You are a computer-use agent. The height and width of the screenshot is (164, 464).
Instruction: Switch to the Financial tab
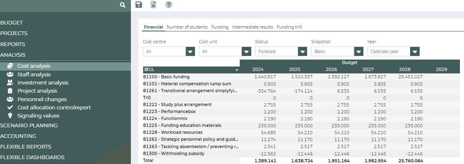click(x=153, y=27)
